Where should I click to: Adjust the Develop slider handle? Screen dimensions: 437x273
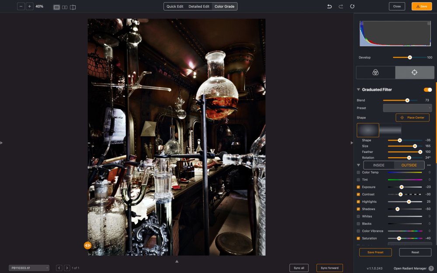pyautogui.click(x=410, y=57)
